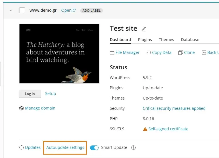This screenshot has width=219, height=158.
Task: Click the Back Up icon
Action: [x=204, y=52]
